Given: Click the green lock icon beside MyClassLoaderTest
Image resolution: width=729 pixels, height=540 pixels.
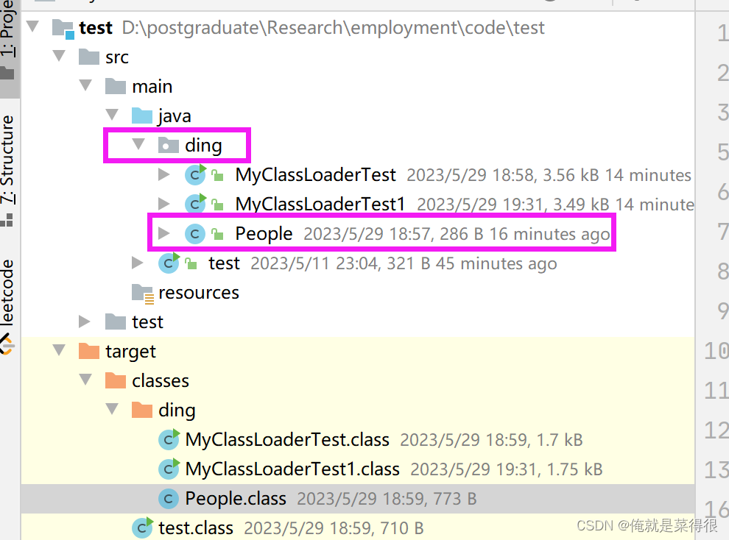Looking at the screenshot, I should (x=217, y=175).
